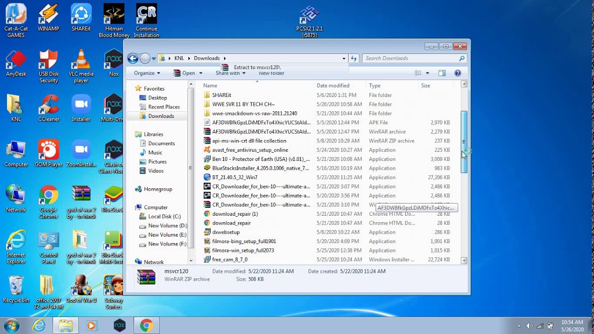Sort by the Size column header
Viewport: 594px width, 334px height.
point(436,85)
